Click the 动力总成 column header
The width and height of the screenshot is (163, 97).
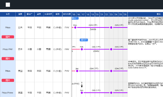(67, 14)
